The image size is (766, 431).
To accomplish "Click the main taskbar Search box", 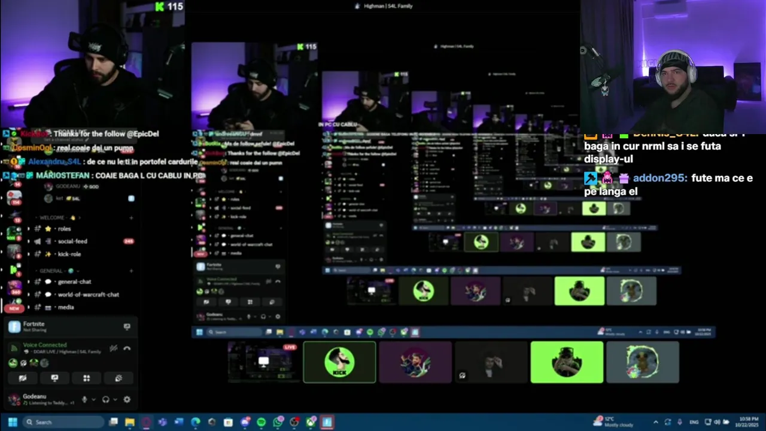I will click(64, 422).
